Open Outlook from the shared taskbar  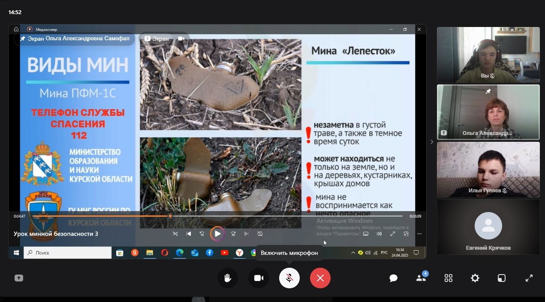click(195, 253)
